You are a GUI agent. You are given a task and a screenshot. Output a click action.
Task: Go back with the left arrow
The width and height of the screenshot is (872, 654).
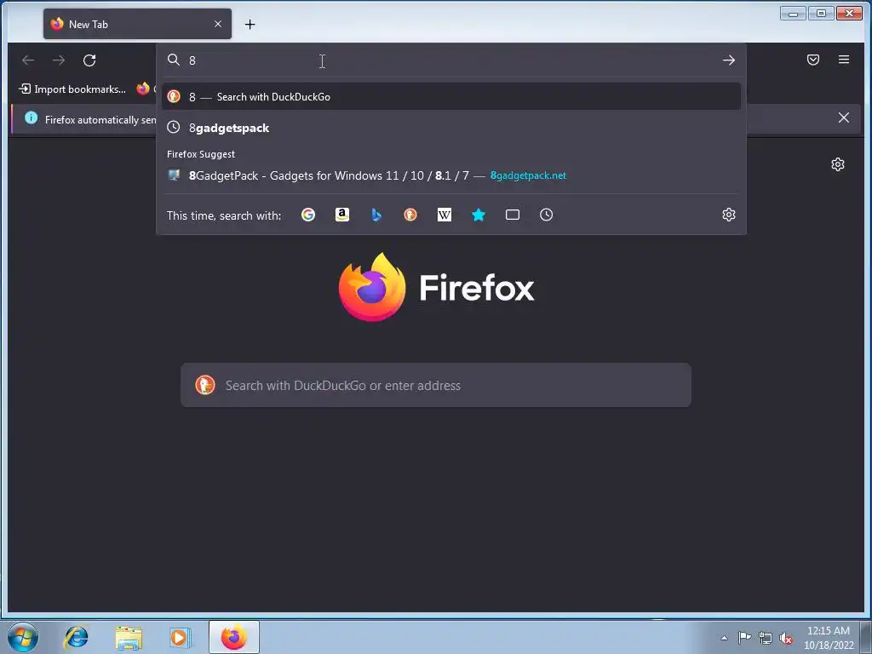coord(28,60)
